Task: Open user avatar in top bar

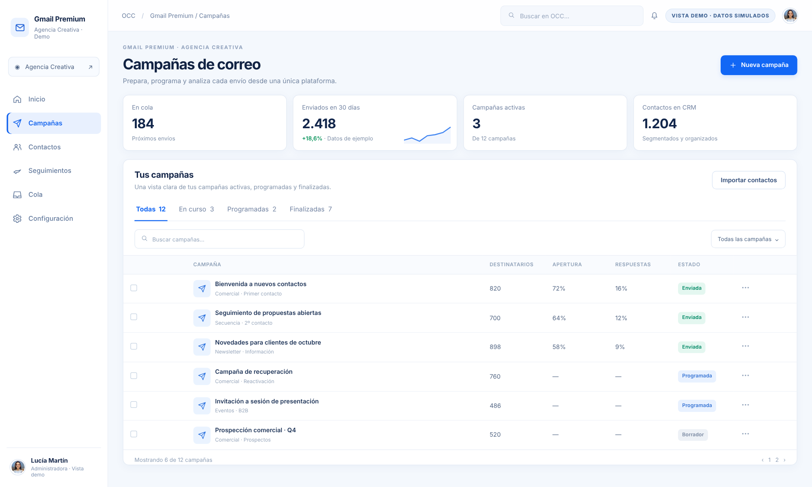Action: [x=790, y=16]
